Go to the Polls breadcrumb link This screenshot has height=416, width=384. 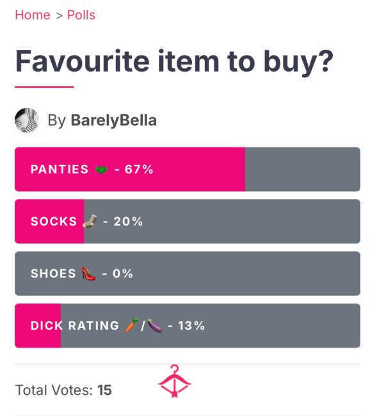pos(81,15)
